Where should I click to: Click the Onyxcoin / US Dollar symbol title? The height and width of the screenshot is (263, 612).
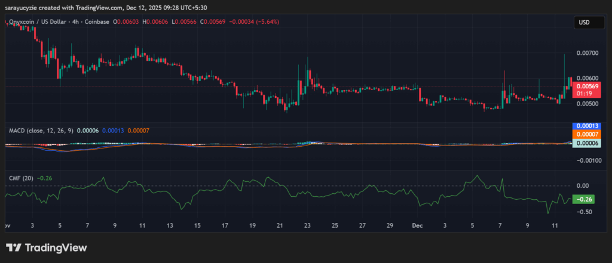[36, 21]
